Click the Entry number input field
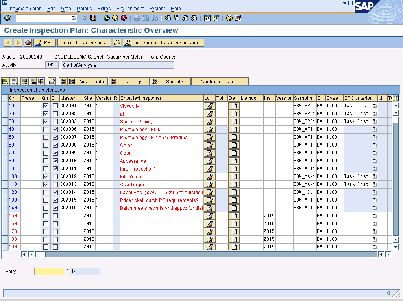Image resolution: width=403 pixels, height=301 pixels. tap(49, 271)
